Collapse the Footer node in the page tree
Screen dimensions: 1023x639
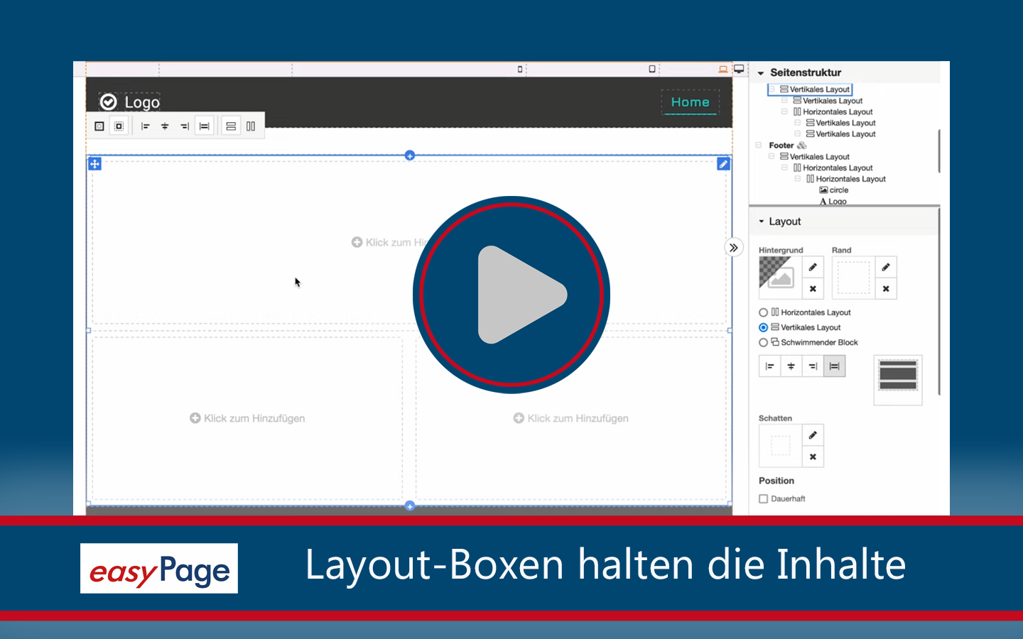tap(758, 145)
